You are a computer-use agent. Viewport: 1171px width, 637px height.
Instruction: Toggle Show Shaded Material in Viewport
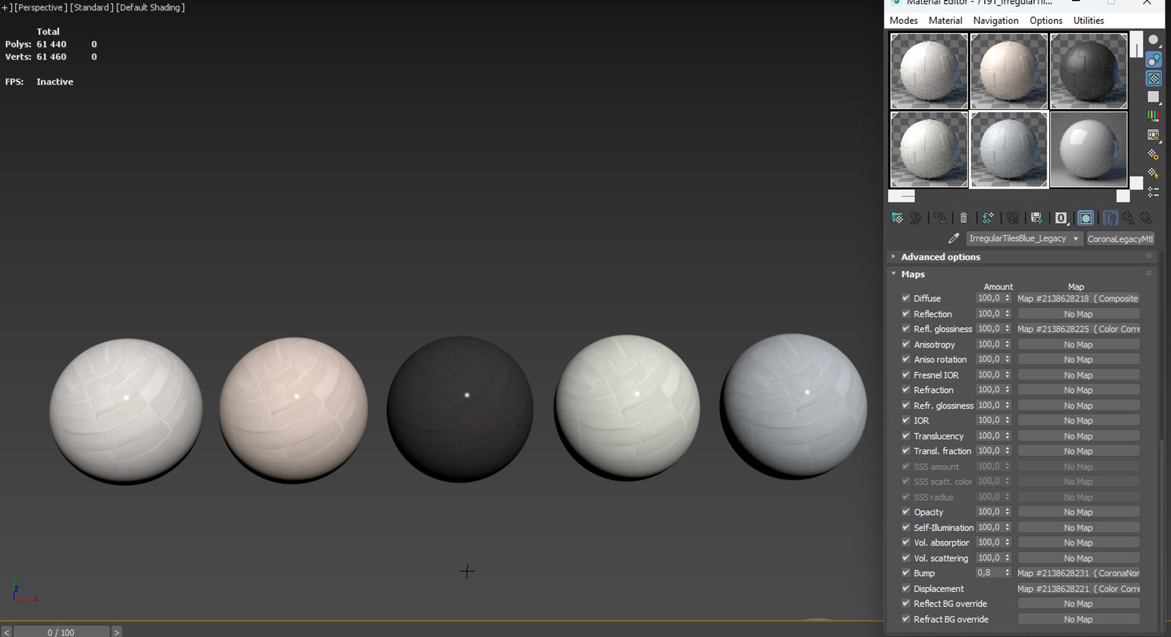coord(1086,218)
